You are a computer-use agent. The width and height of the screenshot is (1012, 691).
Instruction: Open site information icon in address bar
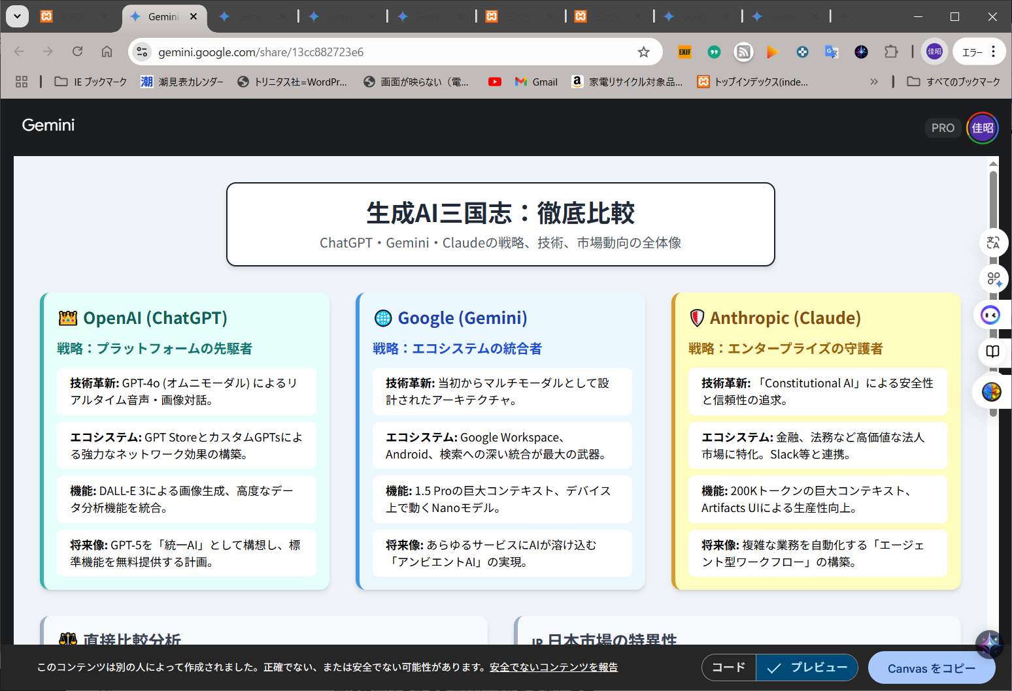(142, 52)
